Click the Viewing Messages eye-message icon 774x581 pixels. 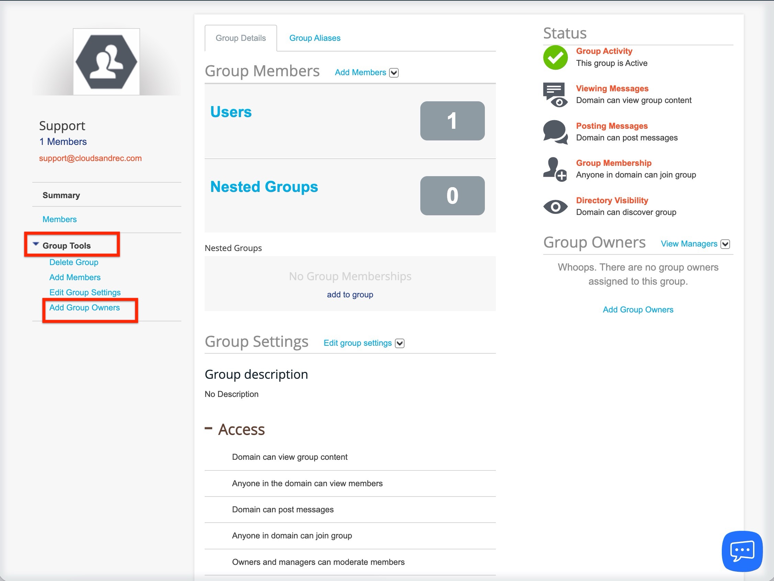tap(555, 95)
